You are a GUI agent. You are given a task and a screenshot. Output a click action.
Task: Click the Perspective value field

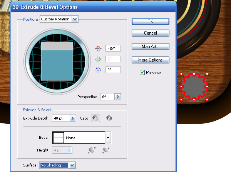point(107,97)
